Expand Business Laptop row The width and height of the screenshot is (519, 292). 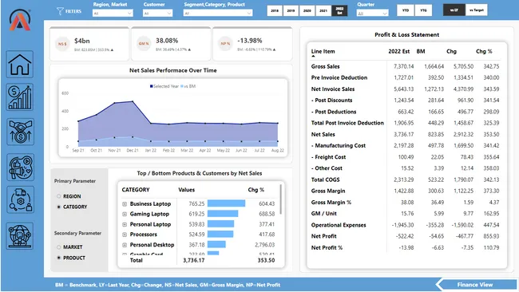click(x=125, y=204)
